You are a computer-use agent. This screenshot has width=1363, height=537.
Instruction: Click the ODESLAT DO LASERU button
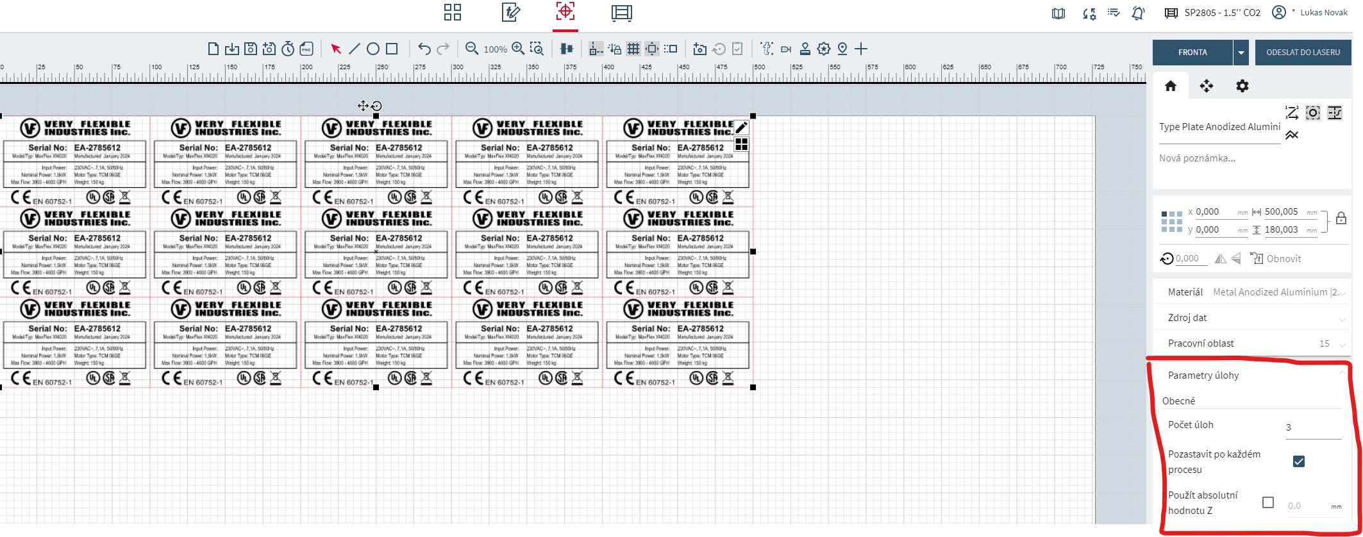[x=1303, y=53]
